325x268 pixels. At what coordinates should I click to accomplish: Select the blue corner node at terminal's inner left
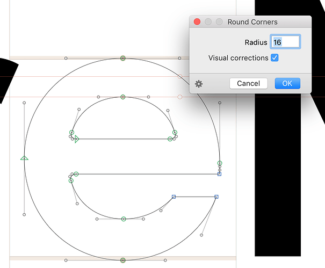pos(174,197)
